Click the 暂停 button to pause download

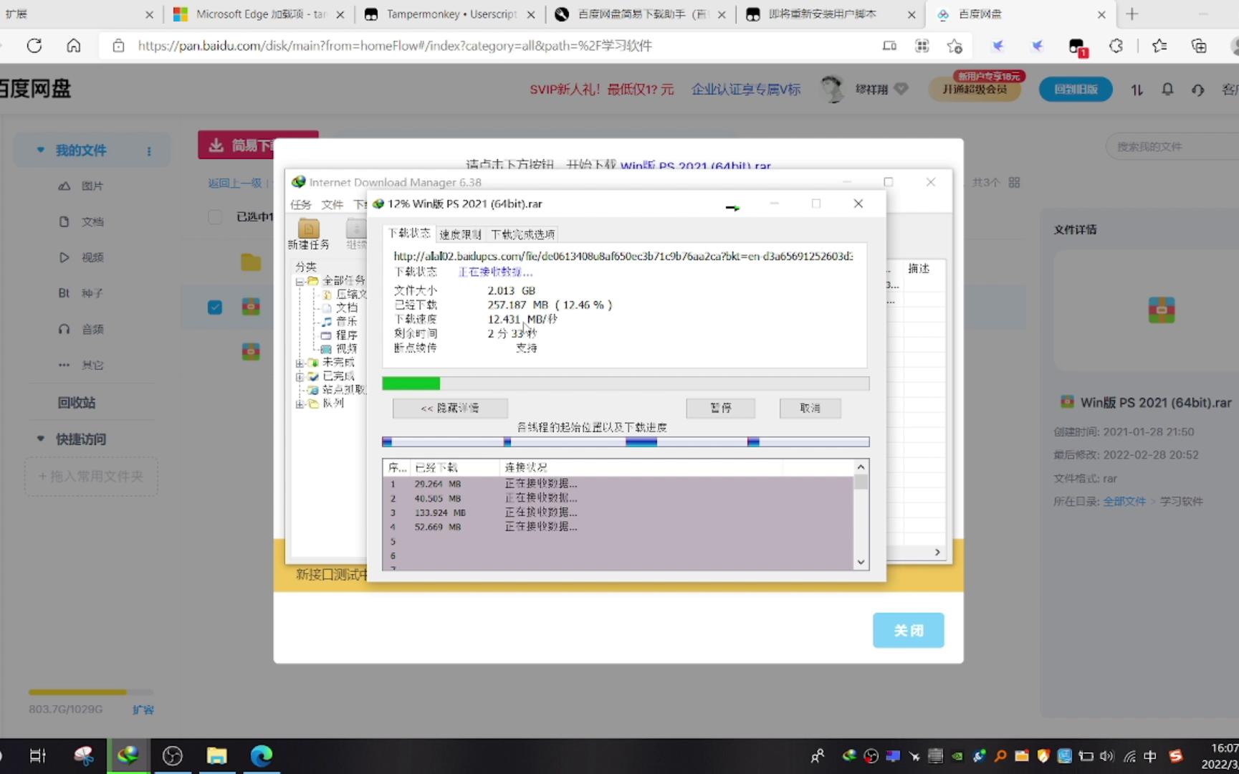click(x=720, y=408)
